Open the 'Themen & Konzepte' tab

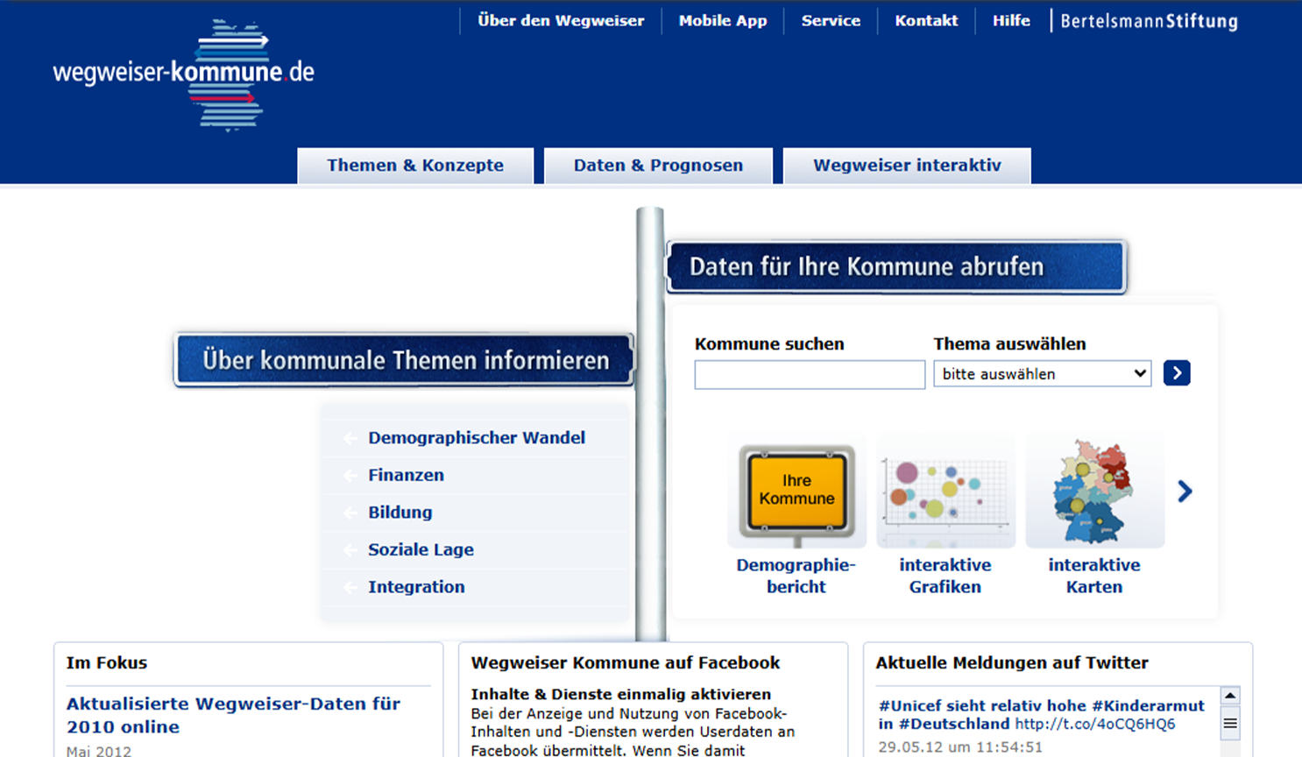tap(415, 166)
